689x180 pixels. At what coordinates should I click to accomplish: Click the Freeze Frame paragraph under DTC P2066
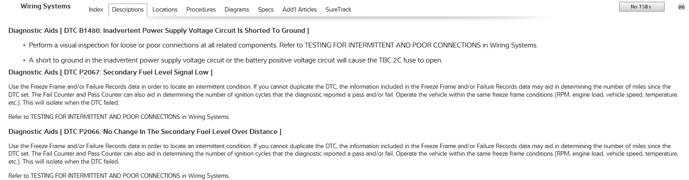click(342, 153)
